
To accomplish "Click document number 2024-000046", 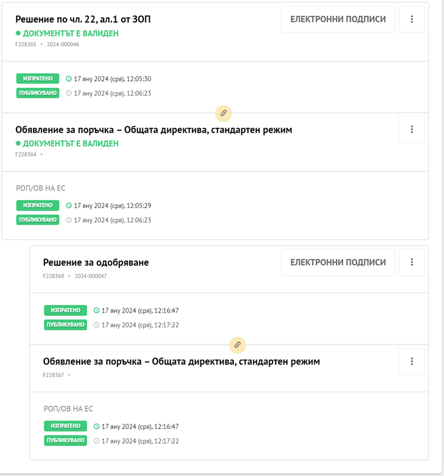I will coord(63,44).
